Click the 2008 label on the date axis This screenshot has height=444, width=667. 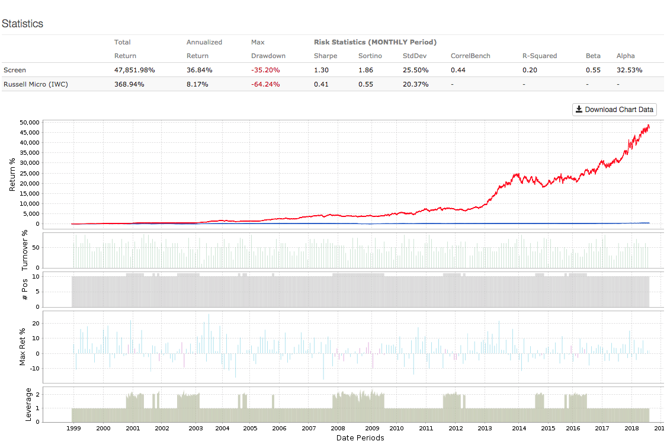tap(338, 428)
